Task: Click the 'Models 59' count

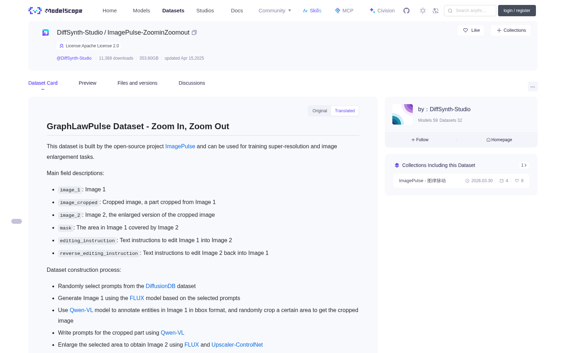Action: pyautogui.click(x=428, y=120)
